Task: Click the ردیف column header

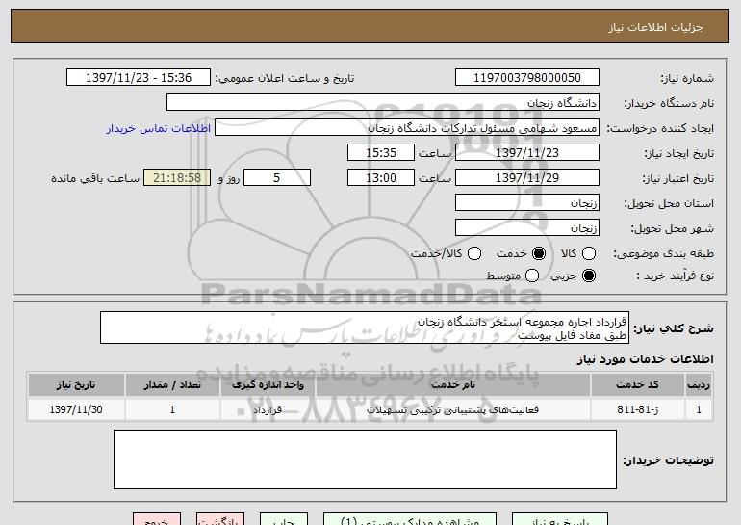Action: click(699, 385)
